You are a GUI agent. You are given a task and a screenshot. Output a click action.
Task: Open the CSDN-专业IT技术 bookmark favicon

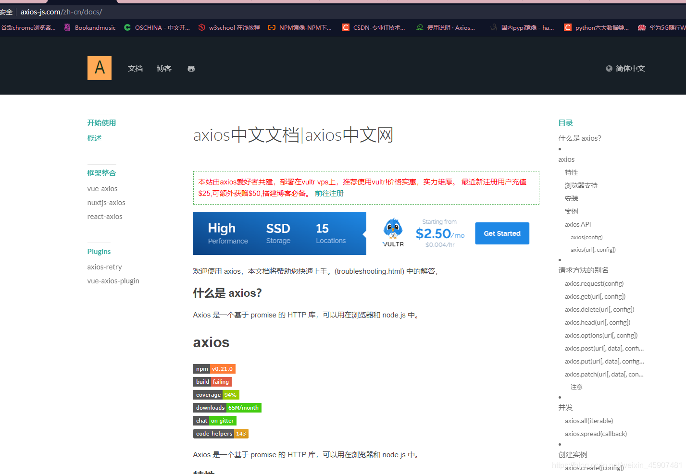click(345, 27)
